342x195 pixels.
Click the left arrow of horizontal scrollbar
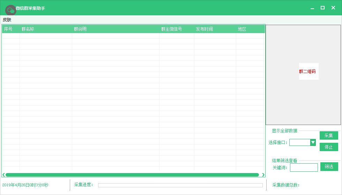click(3, 175)
